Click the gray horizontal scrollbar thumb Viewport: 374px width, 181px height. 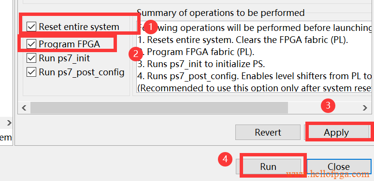(x=159, y=108)
